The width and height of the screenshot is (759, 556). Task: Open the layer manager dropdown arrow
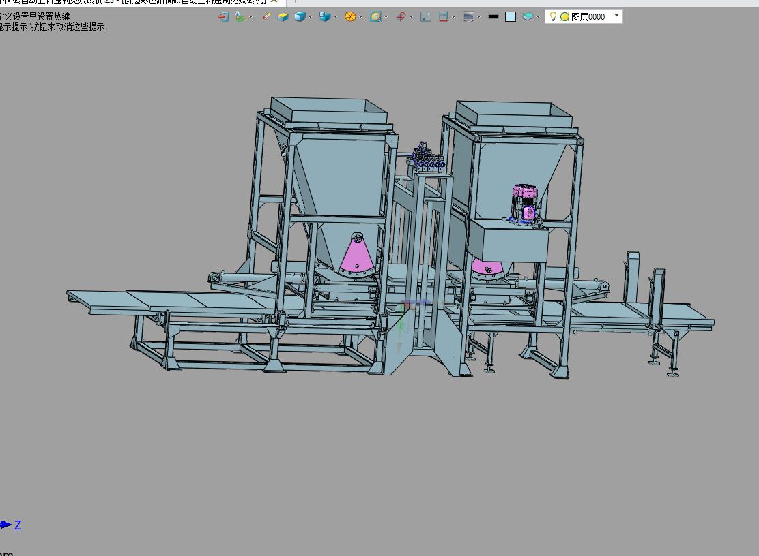coord(539,17)
